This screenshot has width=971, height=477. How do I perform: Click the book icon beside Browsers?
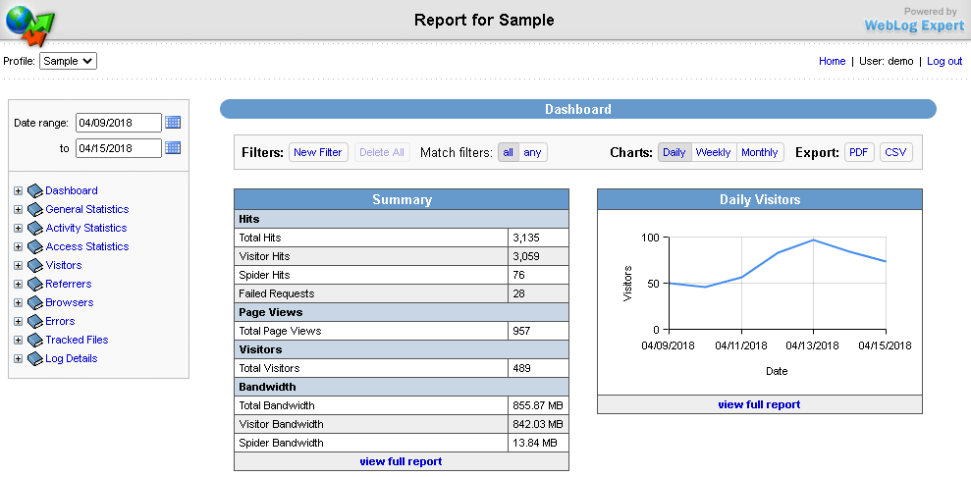35,303
